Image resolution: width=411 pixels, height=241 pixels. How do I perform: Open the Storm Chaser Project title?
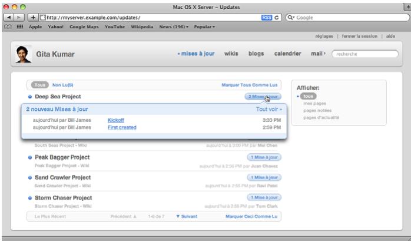(x=64, y=198)
